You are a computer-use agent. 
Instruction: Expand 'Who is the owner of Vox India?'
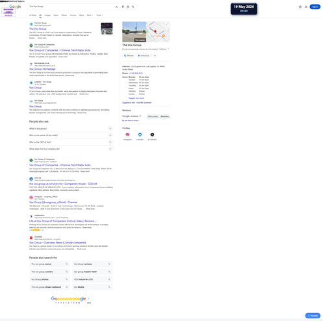(71, 135)
